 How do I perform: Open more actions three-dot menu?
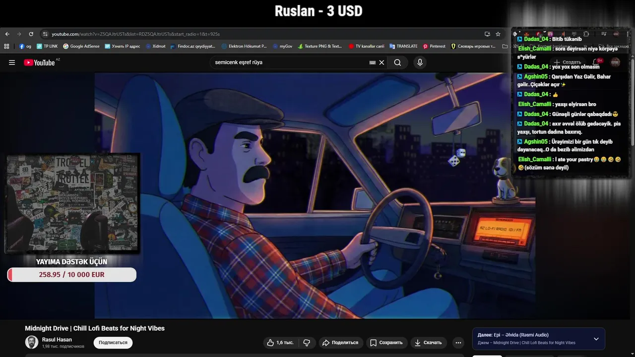tap(458, 343)
